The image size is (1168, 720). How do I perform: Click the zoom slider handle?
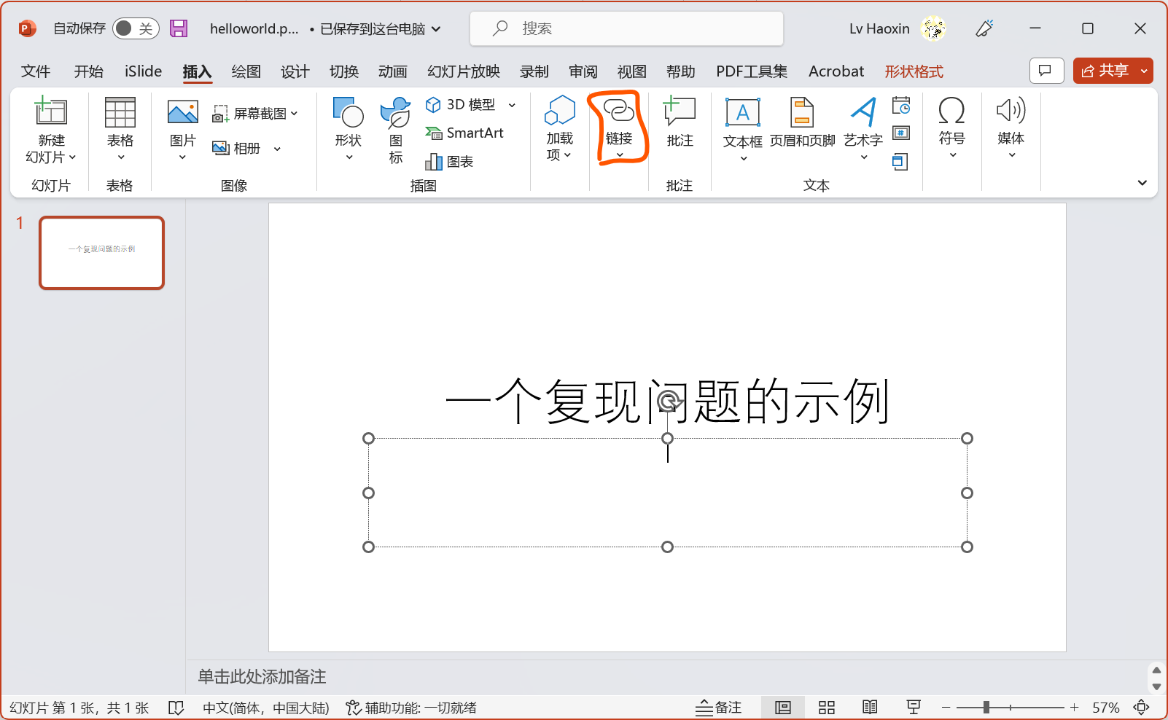tap(986, 708)
